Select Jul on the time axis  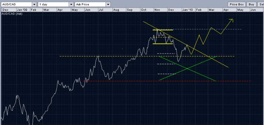101,10
